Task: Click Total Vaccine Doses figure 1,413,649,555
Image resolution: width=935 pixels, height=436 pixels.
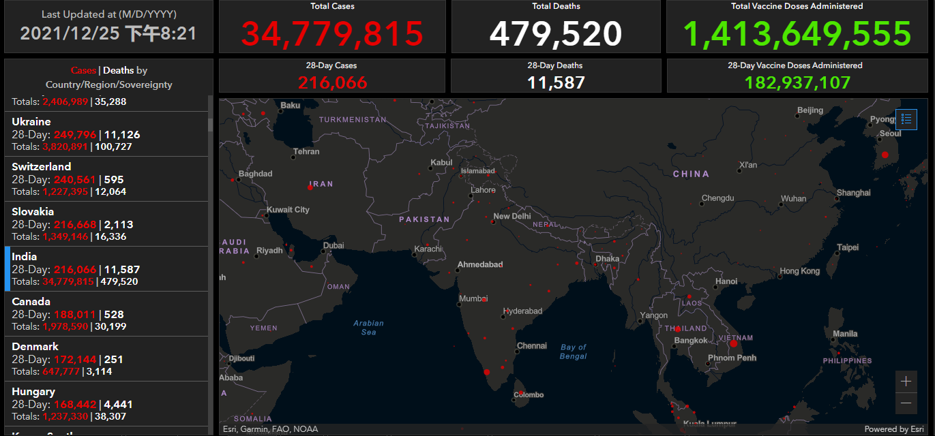Action: [x=797, y=33]
